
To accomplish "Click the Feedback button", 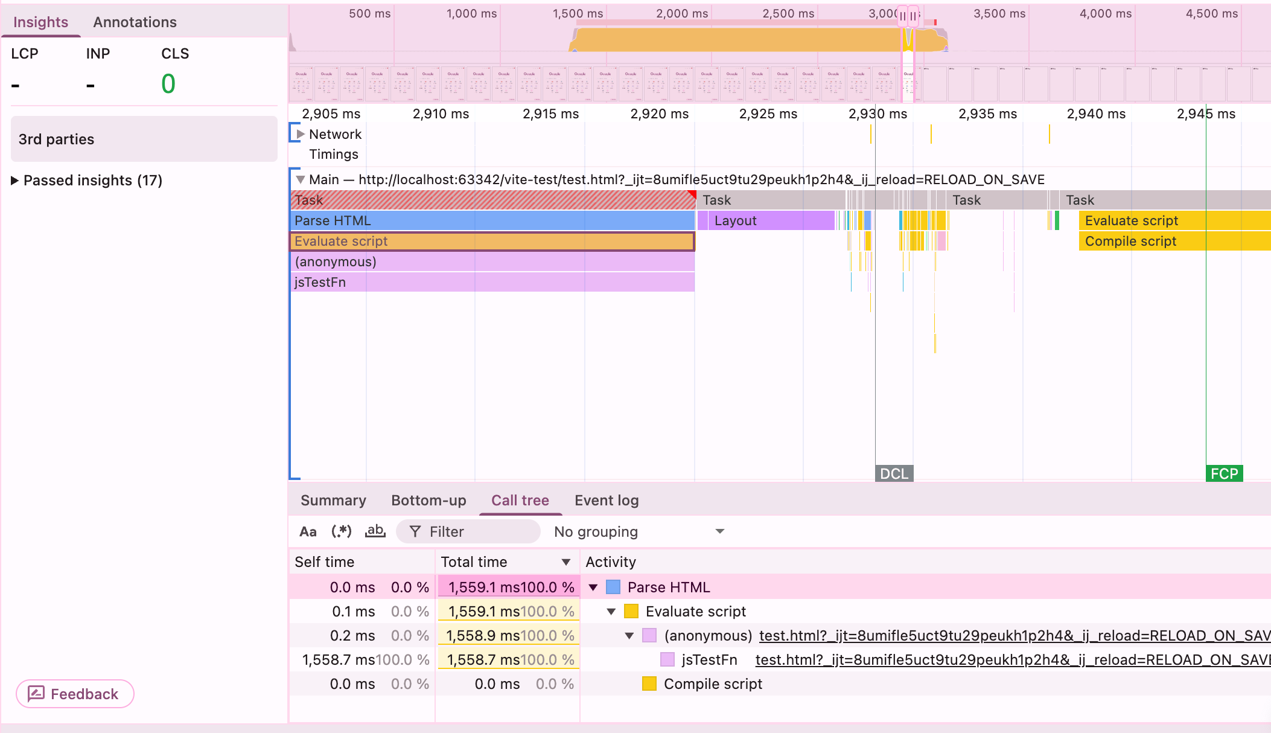I will pyautogui.click(x=75, y=694).
